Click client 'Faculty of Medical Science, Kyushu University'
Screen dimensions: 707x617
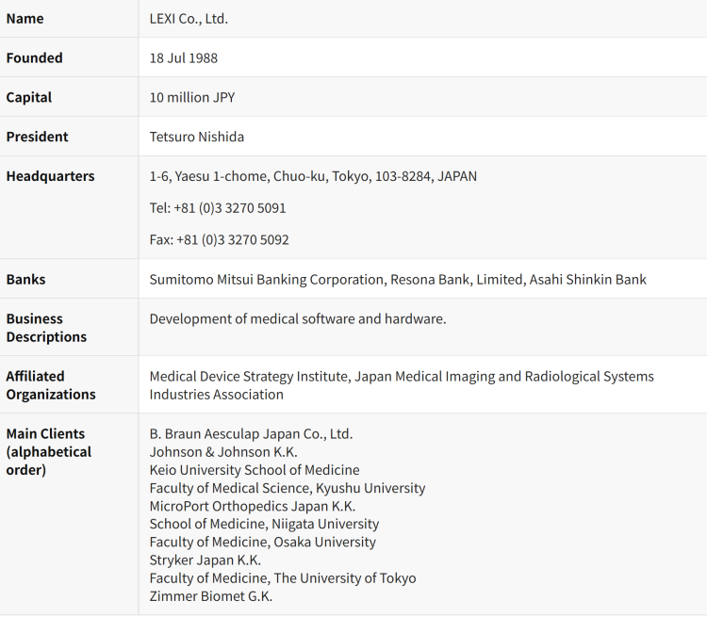tap(288, 488)
